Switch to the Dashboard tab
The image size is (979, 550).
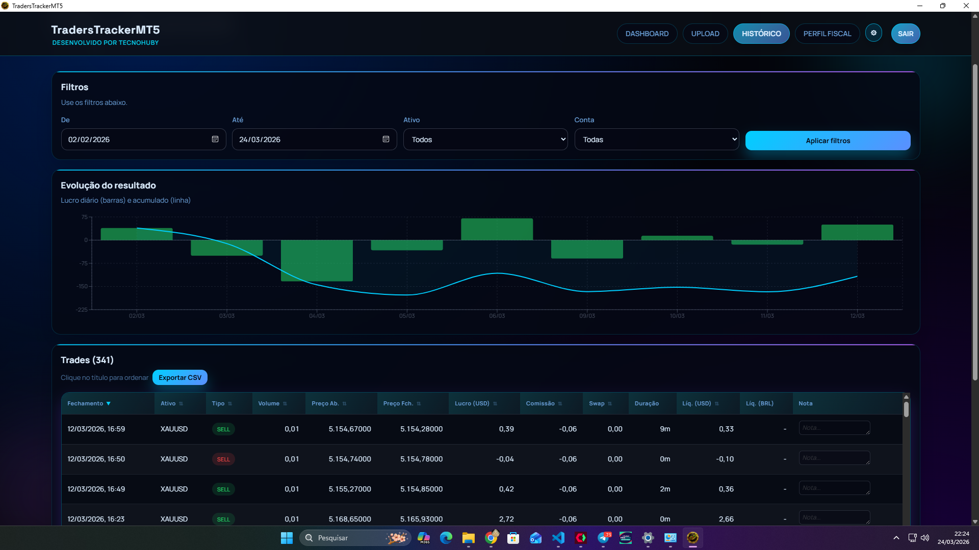click(x=647, y=34)
